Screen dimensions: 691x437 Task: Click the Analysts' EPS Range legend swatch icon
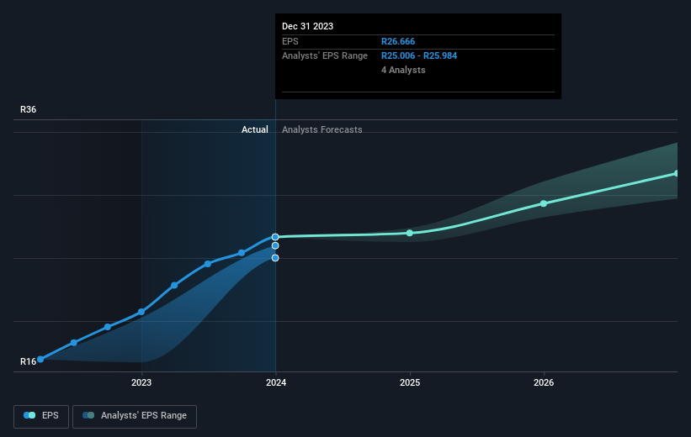point(88,415)
